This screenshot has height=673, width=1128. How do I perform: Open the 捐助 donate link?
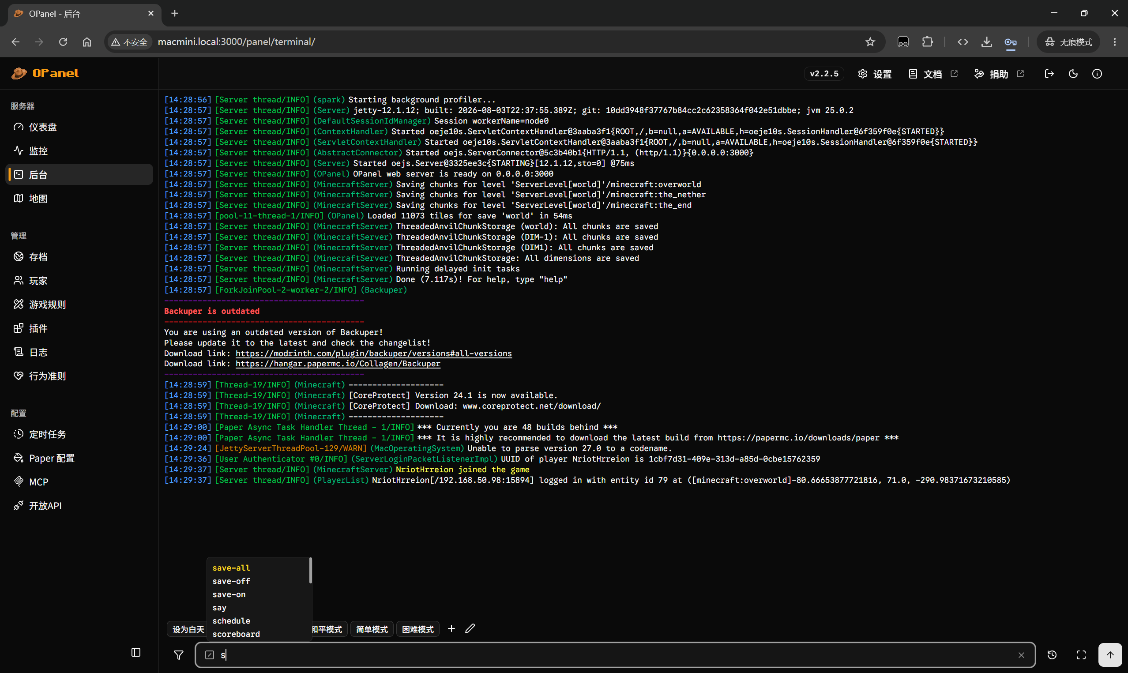point(999,74)
